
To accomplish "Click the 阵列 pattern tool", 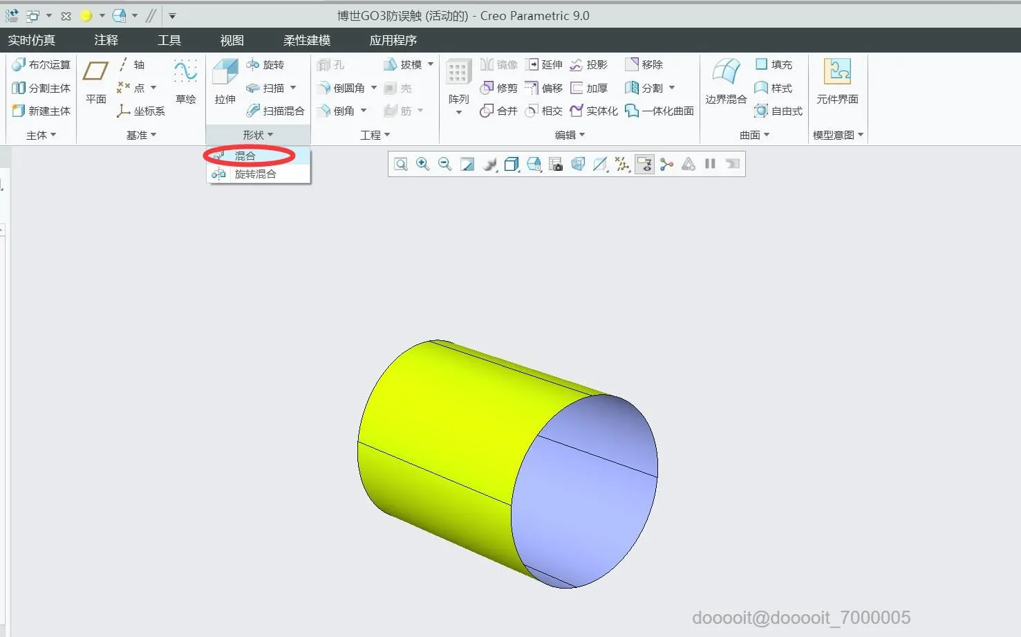I will pyautogui.click(x=458, y=86).
